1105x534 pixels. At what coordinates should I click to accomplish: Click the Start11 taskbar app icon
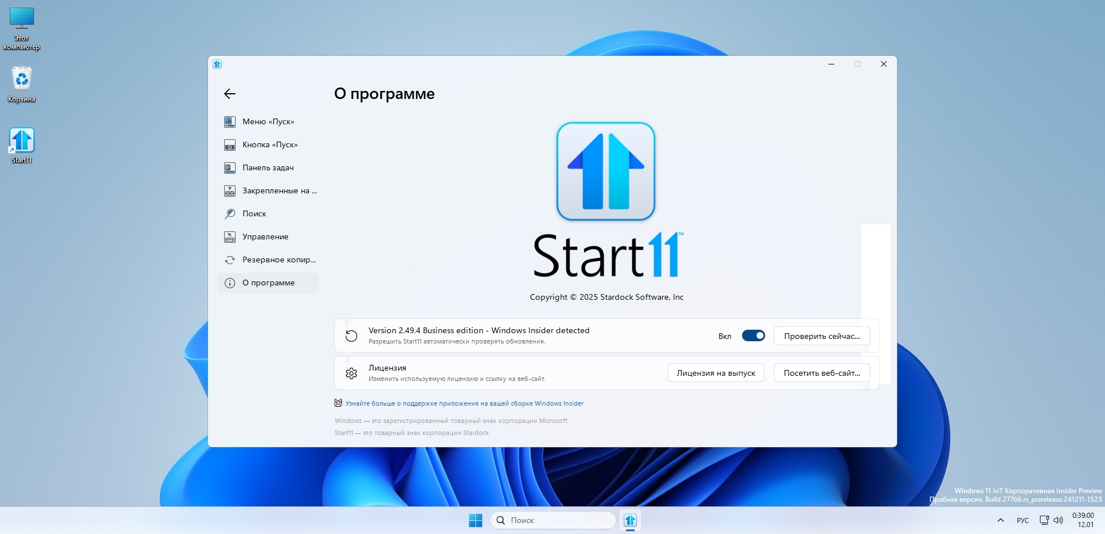[x=630, y=520]
